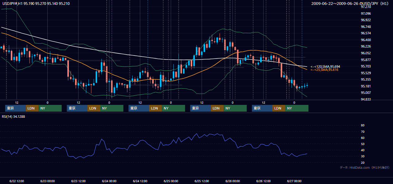Viewport: 393px width, 184px height.
Task: Select the 6/23 12:00 time axis label
Action: 78,181
